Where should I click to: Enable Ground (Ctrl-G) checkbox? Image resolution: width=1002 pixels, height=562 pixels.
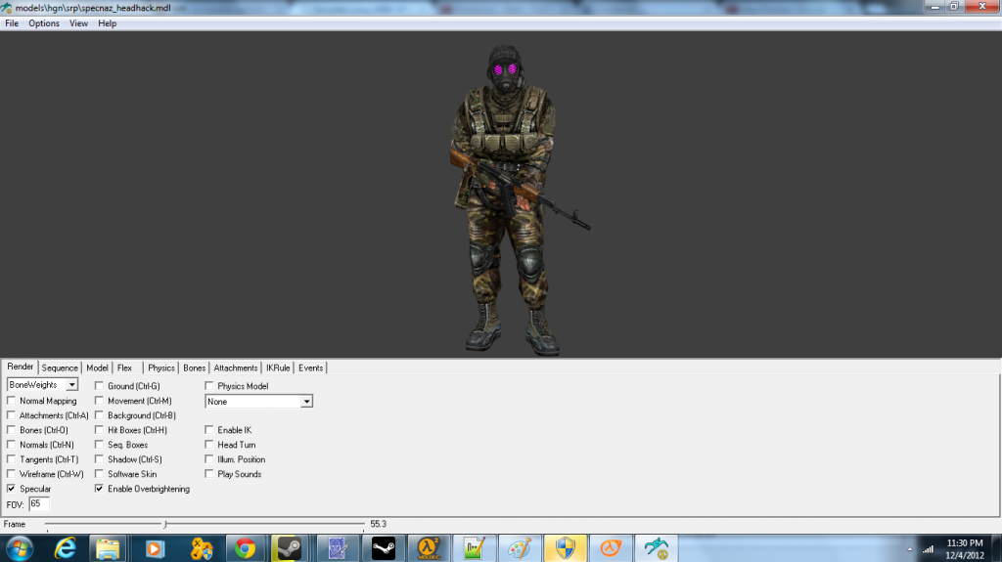pyautogui.click(x=99, y=386)
